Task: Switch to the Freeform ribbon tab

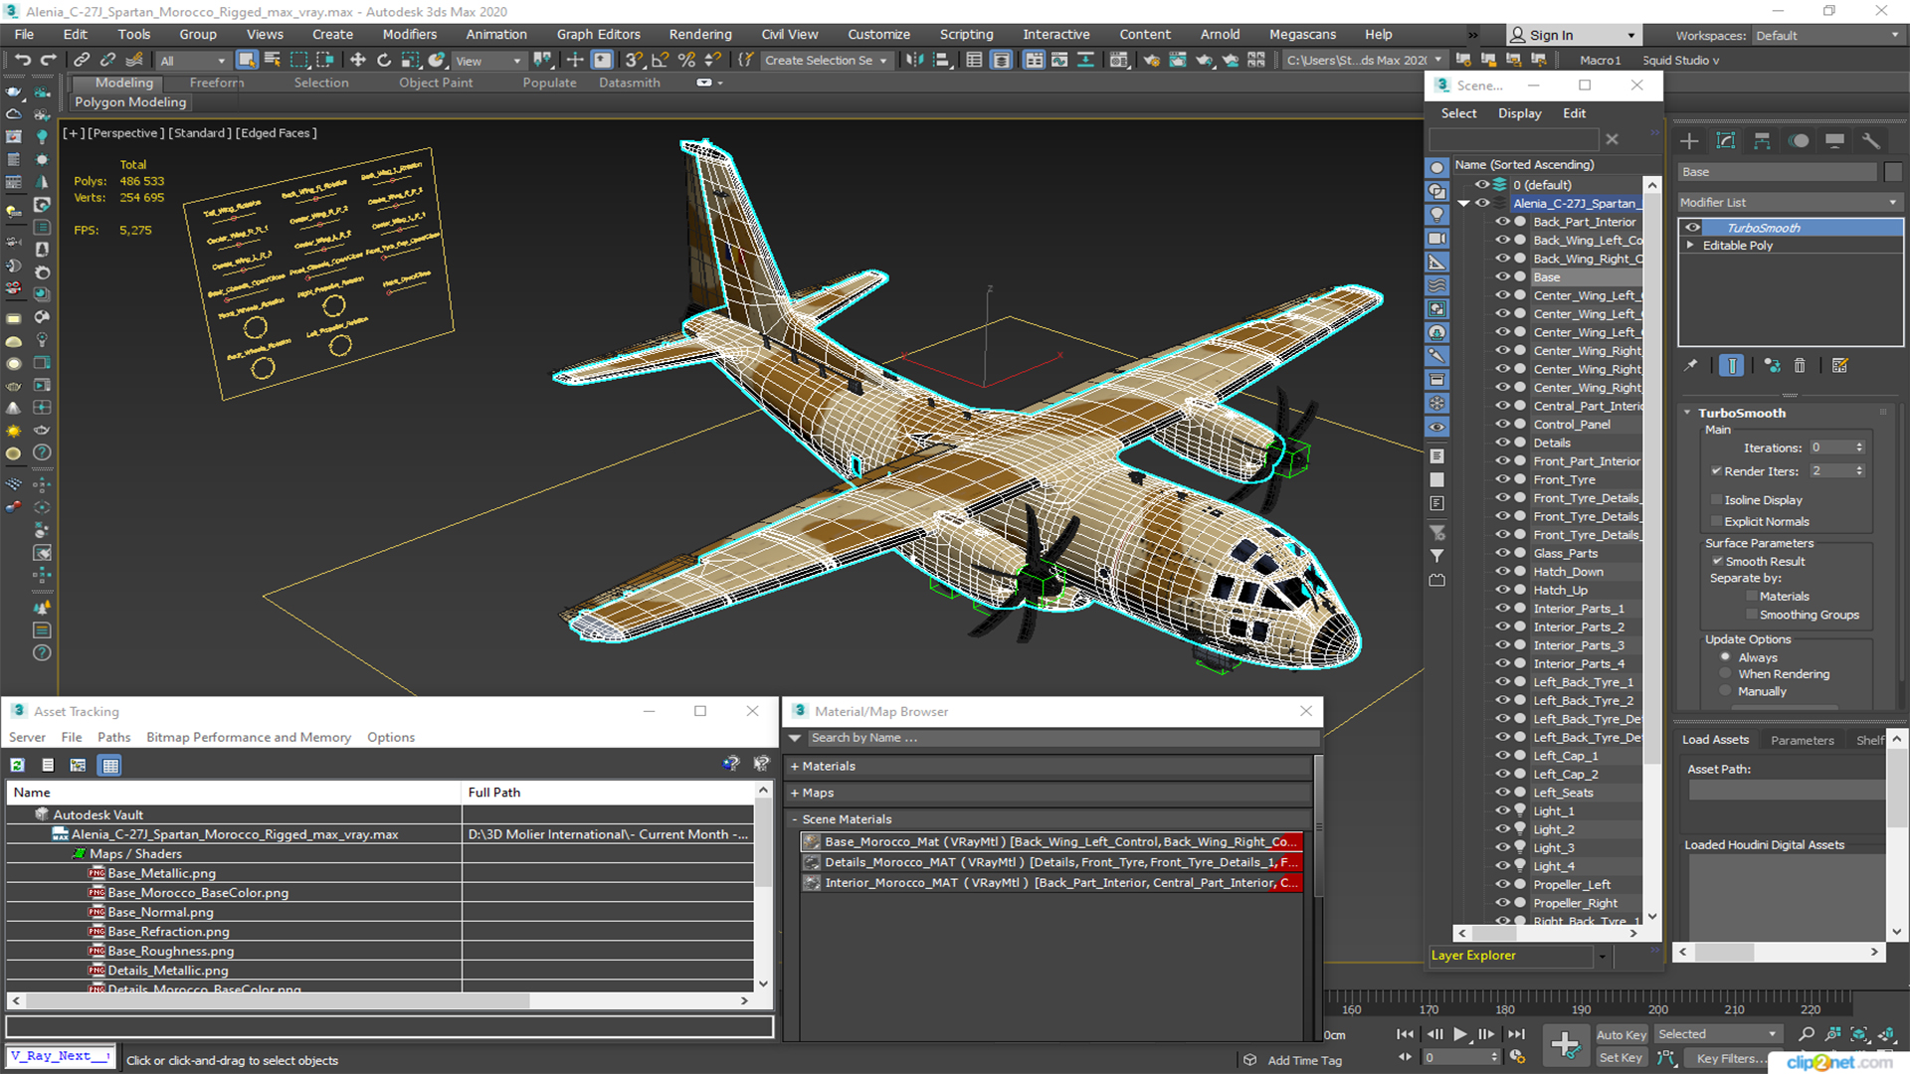Action: pyautogui.click(x=217, y=83)
